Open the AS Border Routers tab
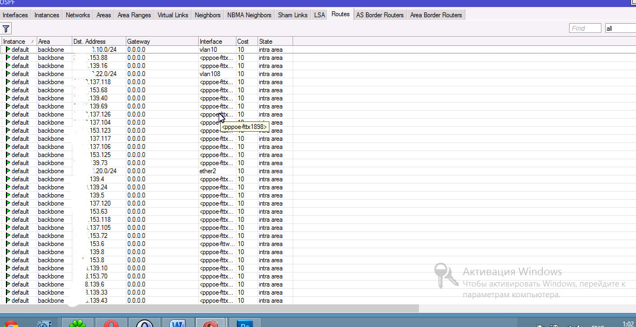This screenshot has width=636, height=327. click(x=380, y=15)
